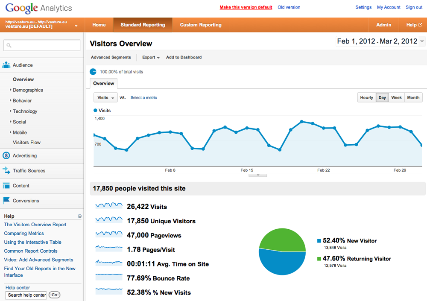Screen dimensions: 427x301
Task: Click the Add to Dashboard button
Action: tap(184, 57)
